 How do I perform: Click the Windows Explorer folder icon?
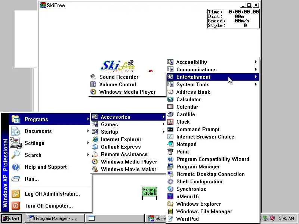[170, 204]
